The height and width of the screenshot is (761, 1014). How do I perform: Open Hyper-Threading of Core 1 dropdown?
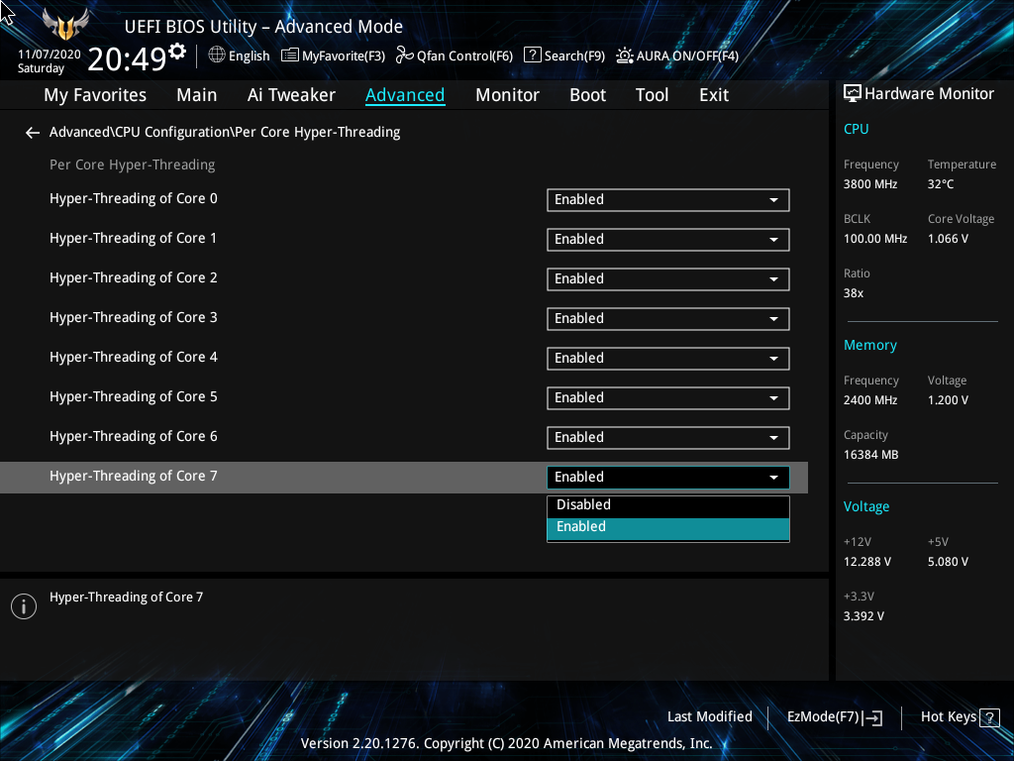pos(668,240)
